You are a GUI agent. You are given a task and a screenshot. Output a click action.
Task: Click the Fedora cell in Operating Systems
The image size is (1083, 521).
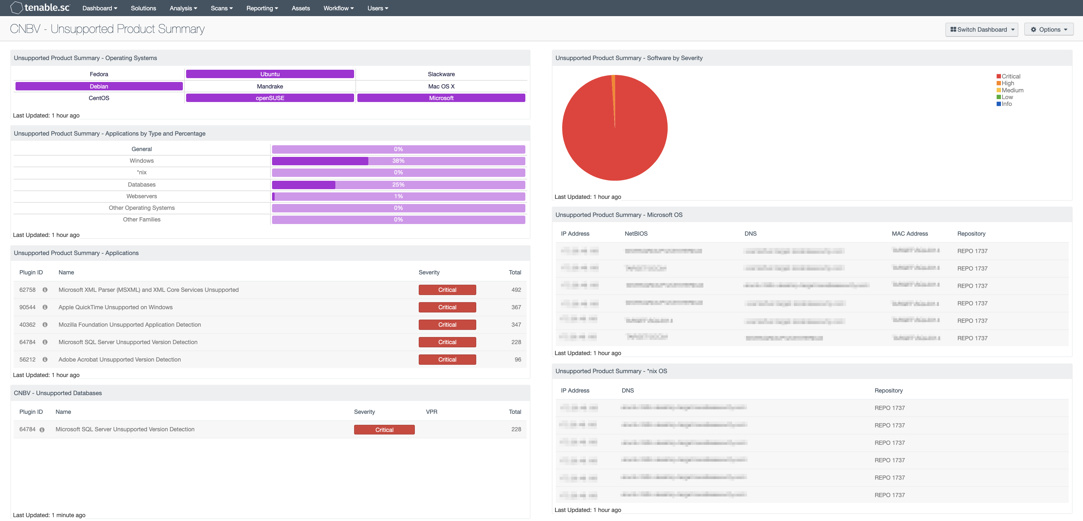tap(99, 74)
